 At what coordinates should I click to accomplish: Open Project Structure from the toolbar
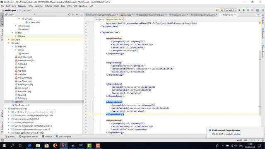tap(258, 10)
